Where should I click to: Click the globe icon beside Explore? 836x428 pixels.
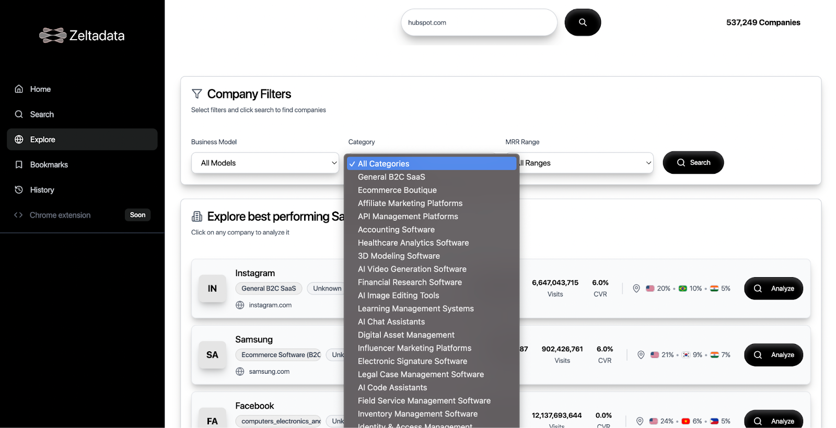coord(19,139)
